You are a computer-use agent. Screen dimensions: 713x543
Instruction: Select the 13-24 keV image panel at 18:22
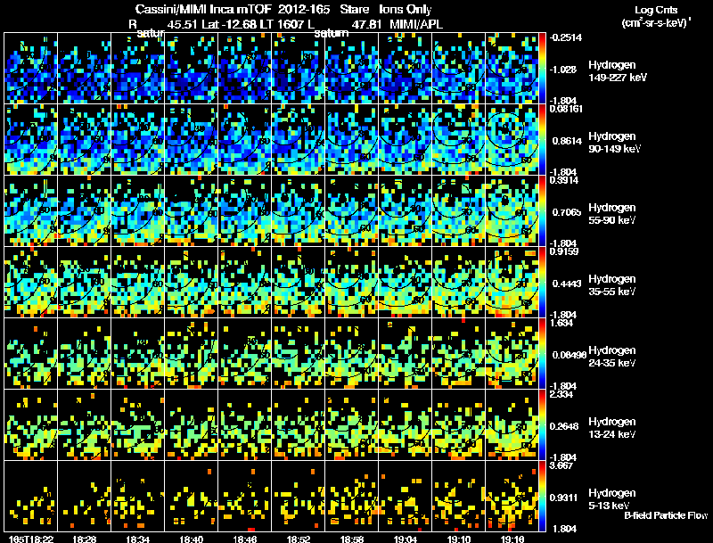pos(31,425)
